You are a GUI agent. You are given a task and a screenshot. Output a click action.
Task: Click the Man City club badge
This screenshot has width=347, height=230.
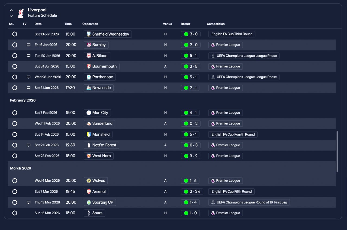click(x=89, y=113)
